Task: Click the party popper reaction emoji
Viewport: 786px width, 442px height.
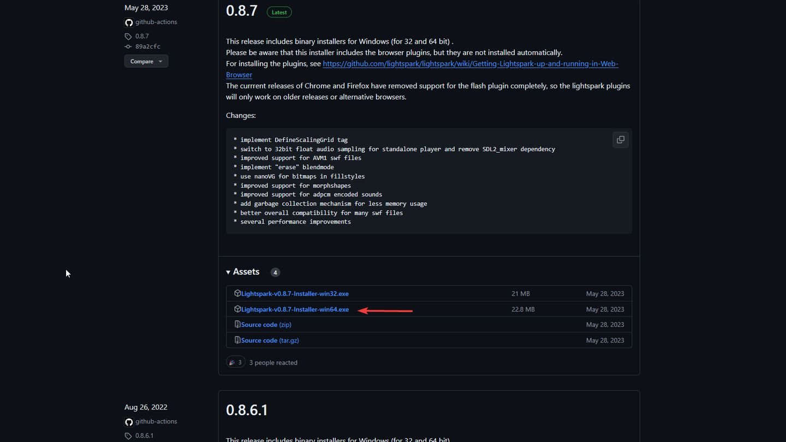Action: pyautogui.click(x=232, y=362)
